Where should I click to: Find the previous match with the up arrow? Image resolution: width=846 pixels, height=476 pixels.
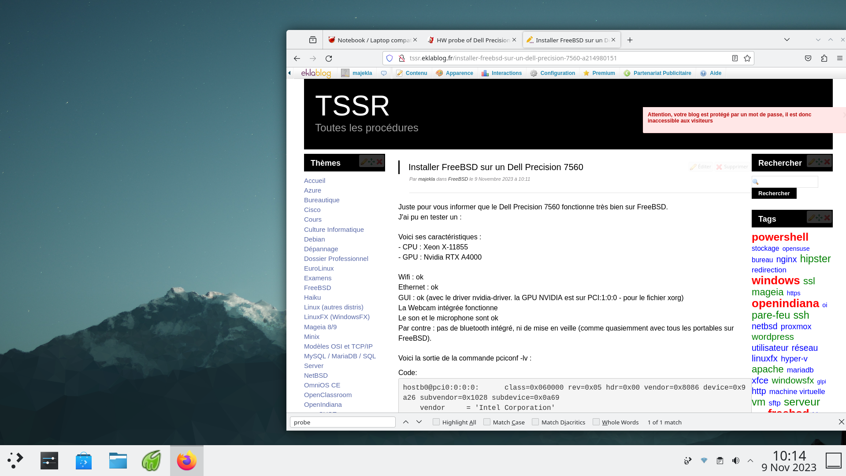click(x=406, y=422)
